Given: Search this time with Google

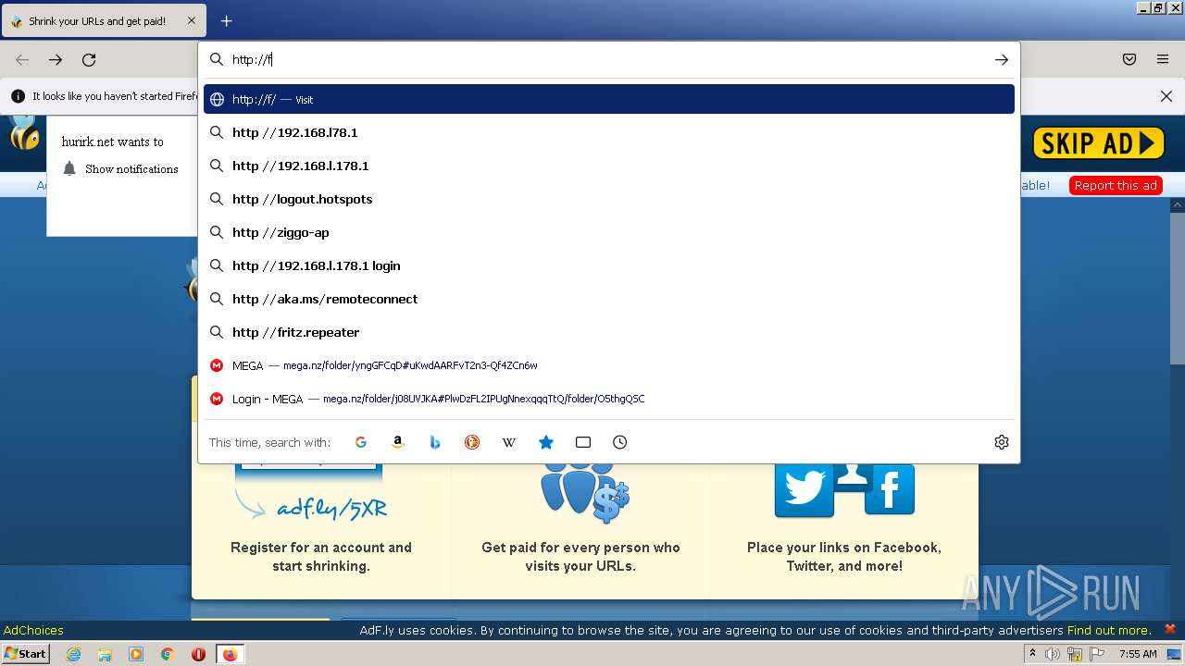Looking at the screenshot, I should tap(361, 442).
